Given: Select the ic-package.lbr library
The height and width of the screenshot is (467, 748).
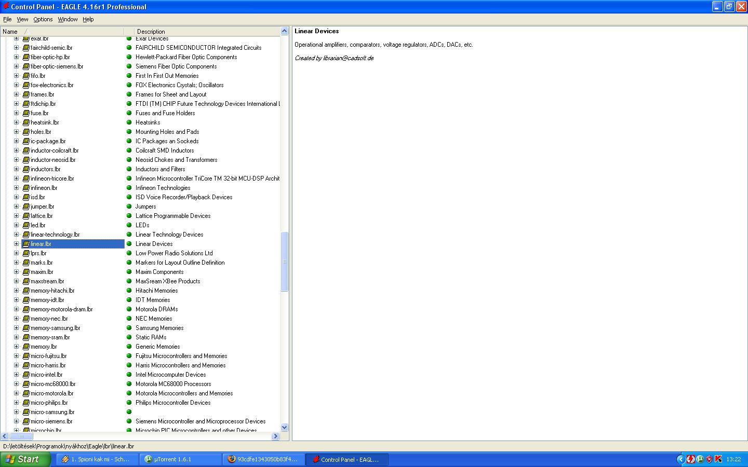Looking at the screenshot, I should (x=48, y=141).
